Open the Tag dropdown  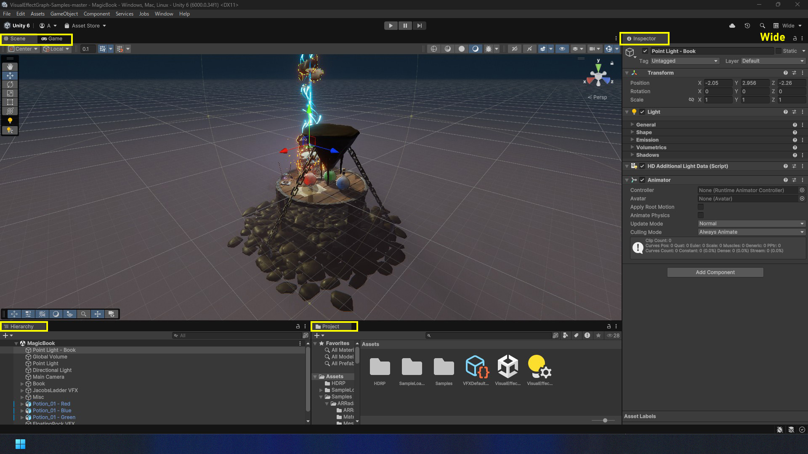(x=685, y=61)
